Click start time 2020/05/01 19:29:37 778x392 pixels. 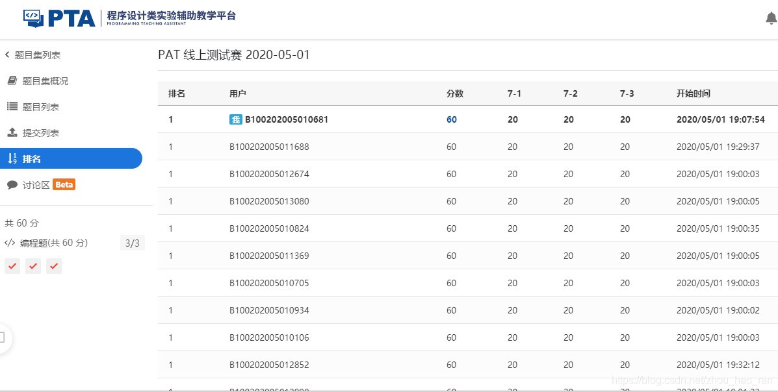coord(718,147)
